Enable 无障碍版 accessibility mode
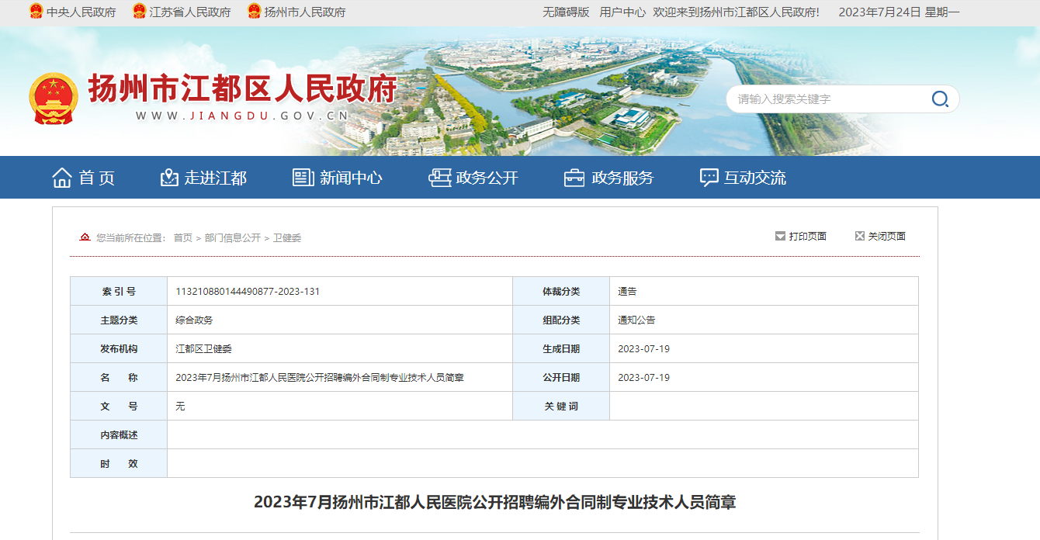Image resolution: width=1040 pixels, height=540 pixels. point(566,12)
